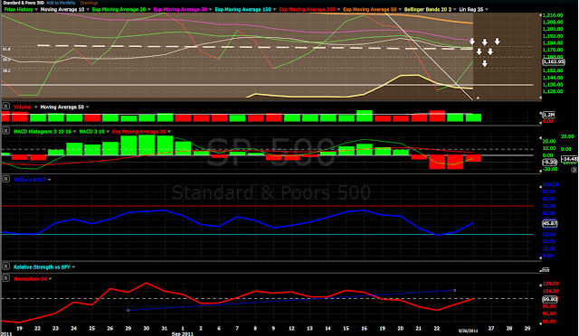Select the momentum trendline right endpoint

tap(454, 290)
